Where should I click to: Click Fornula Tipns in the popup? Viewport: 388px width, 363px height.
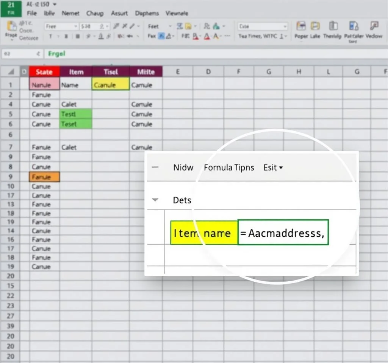tap(229, 168)
